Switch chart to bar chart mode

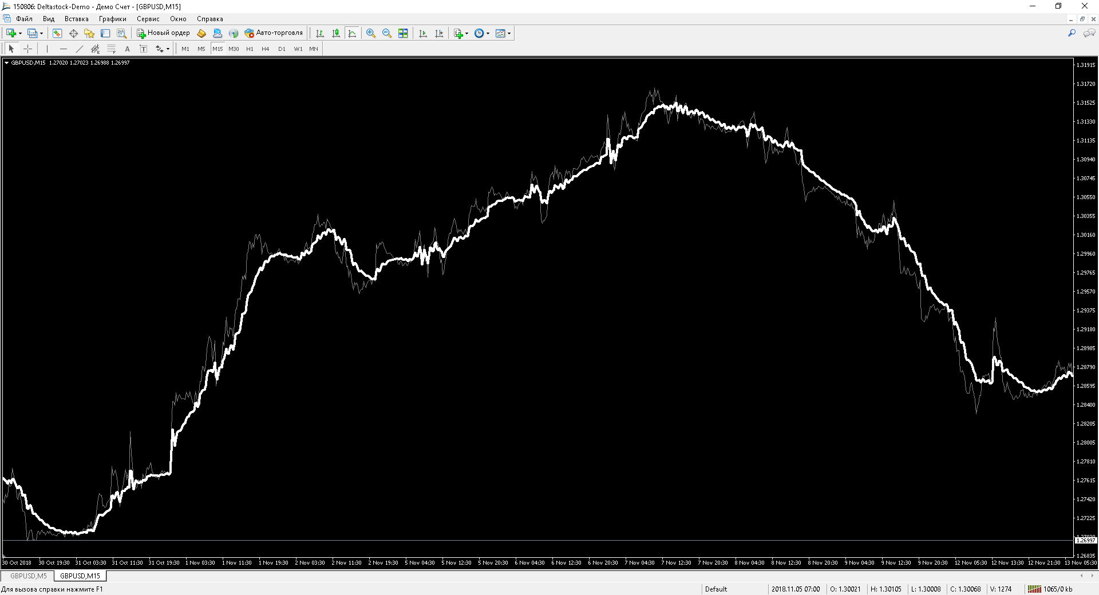coord(320,33)
